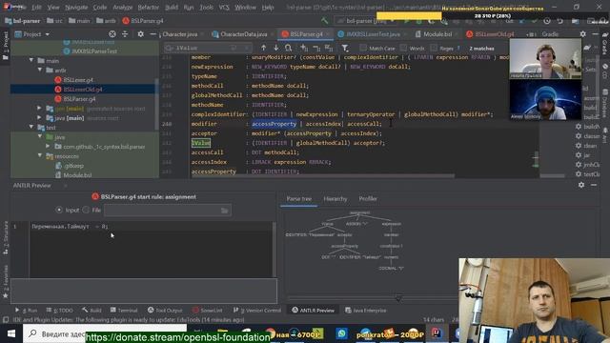Click antlr breadcrumb in navigation bar
The image size is (610, 343).
tap(106, 21)
